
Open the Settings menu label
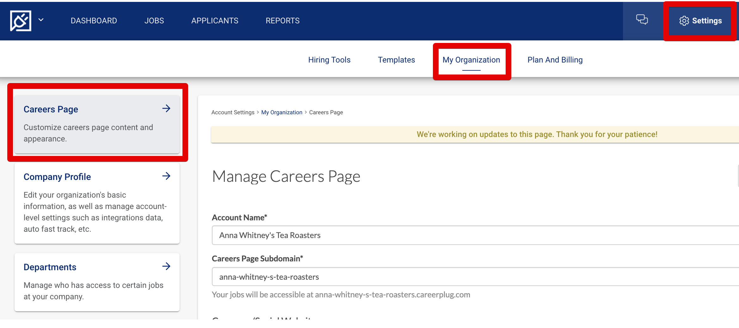click(707, 21)
